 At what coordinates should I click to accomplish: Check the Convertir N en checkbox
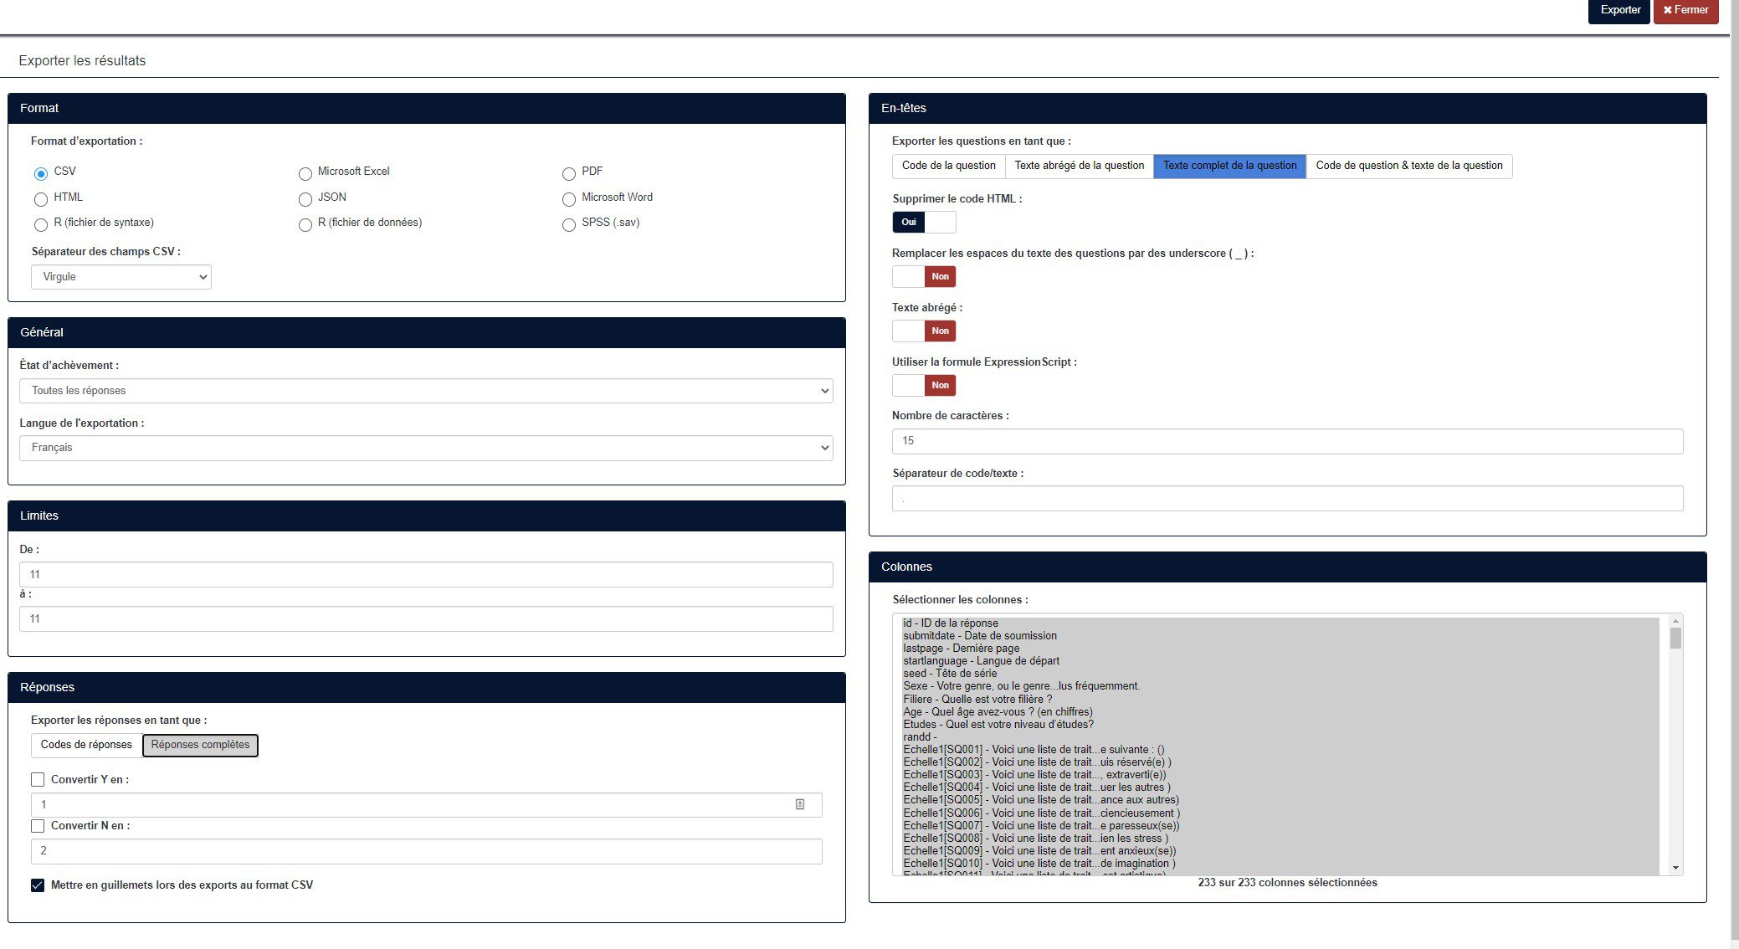pyautogui.click(x=38, y=825)
